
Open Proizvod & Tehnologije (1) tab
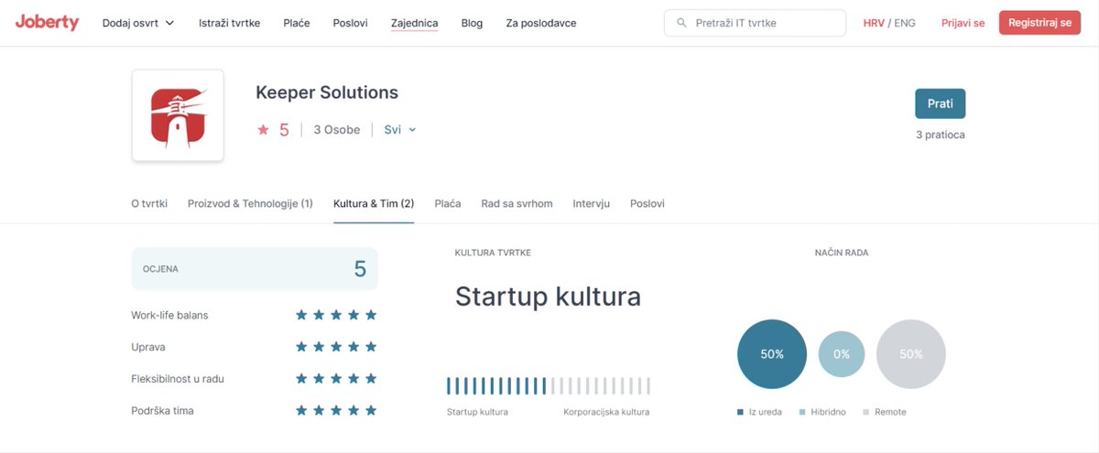point(250,203)
